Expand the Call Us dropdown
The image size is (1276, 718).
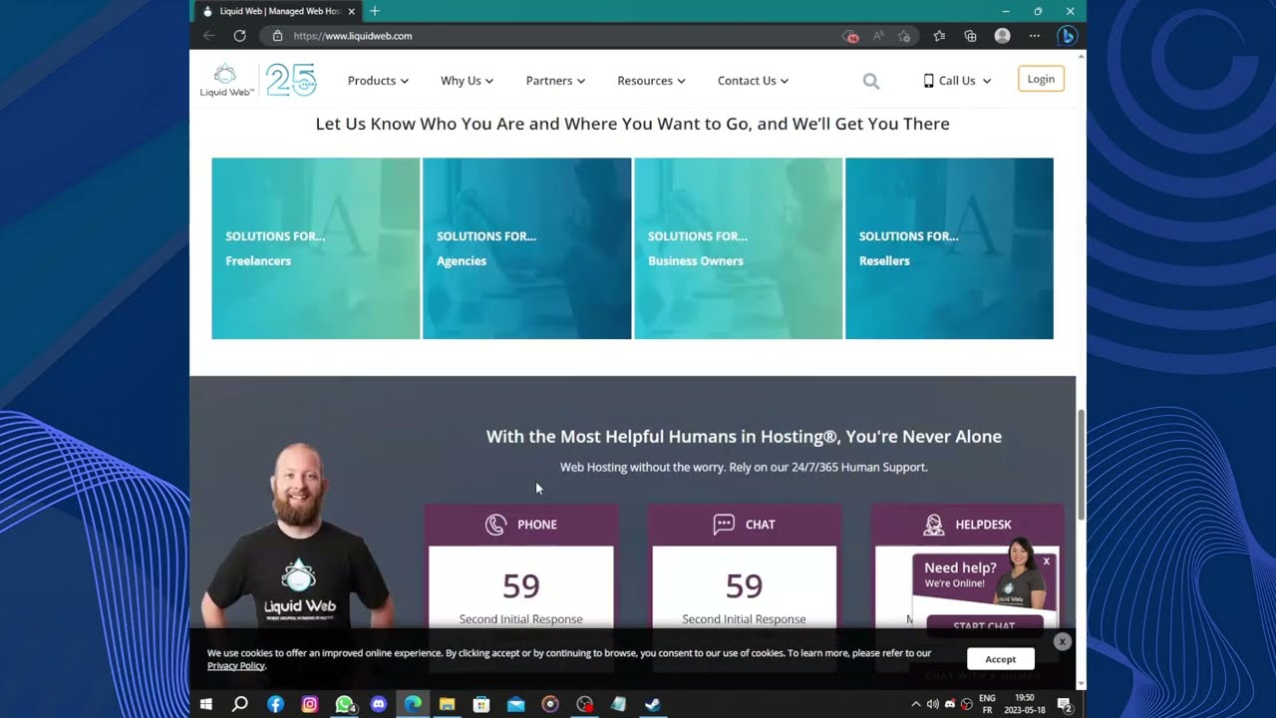(957, 81)
